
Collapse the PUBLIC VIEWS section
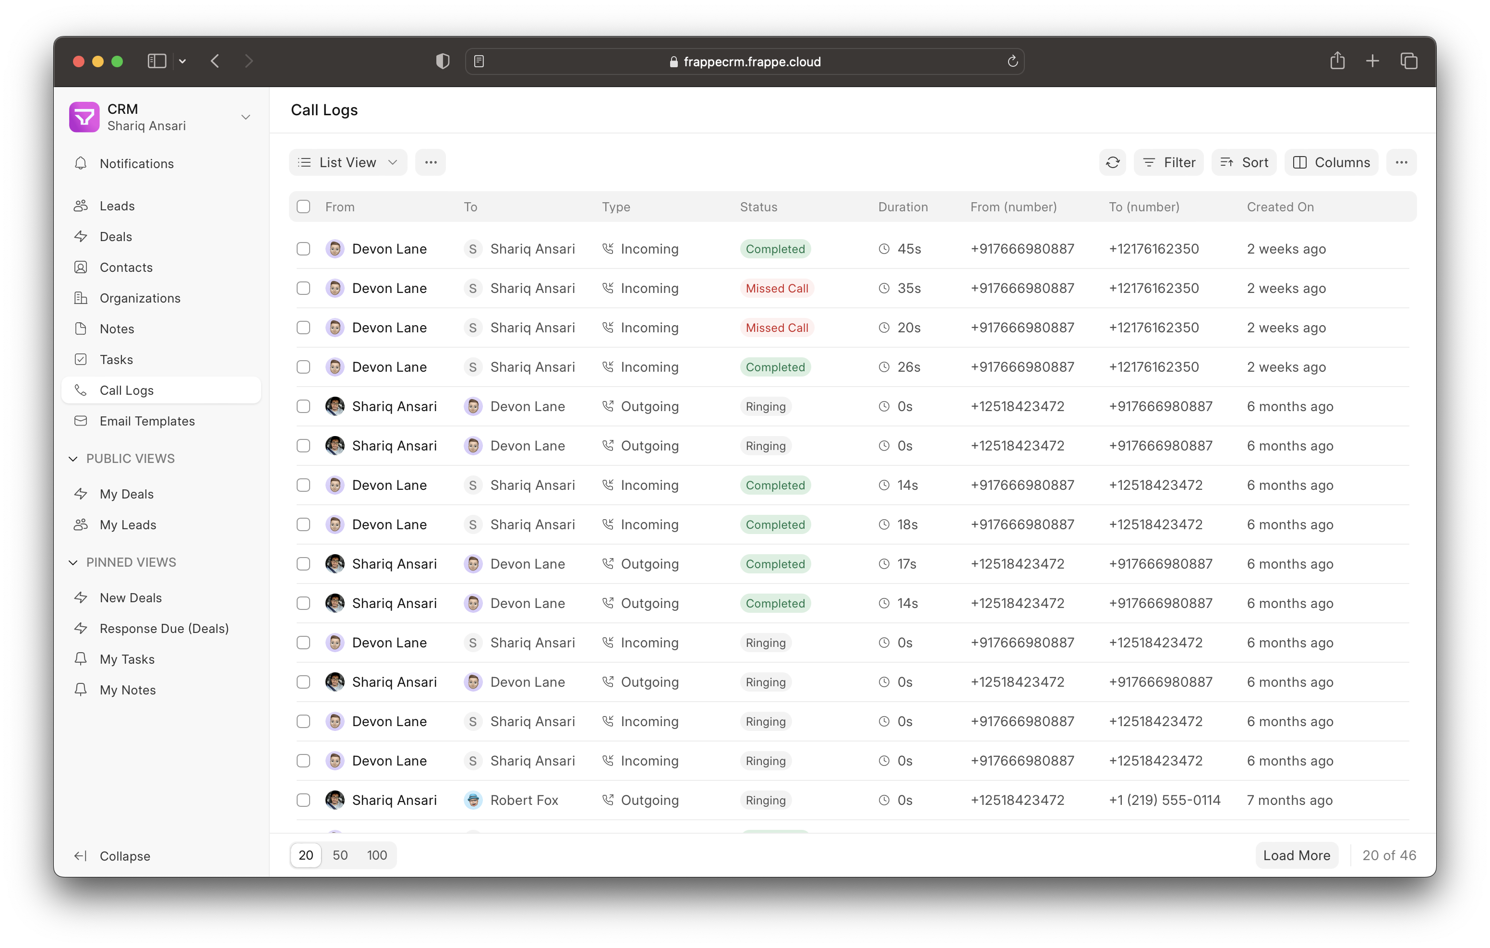tap(73, 459)
